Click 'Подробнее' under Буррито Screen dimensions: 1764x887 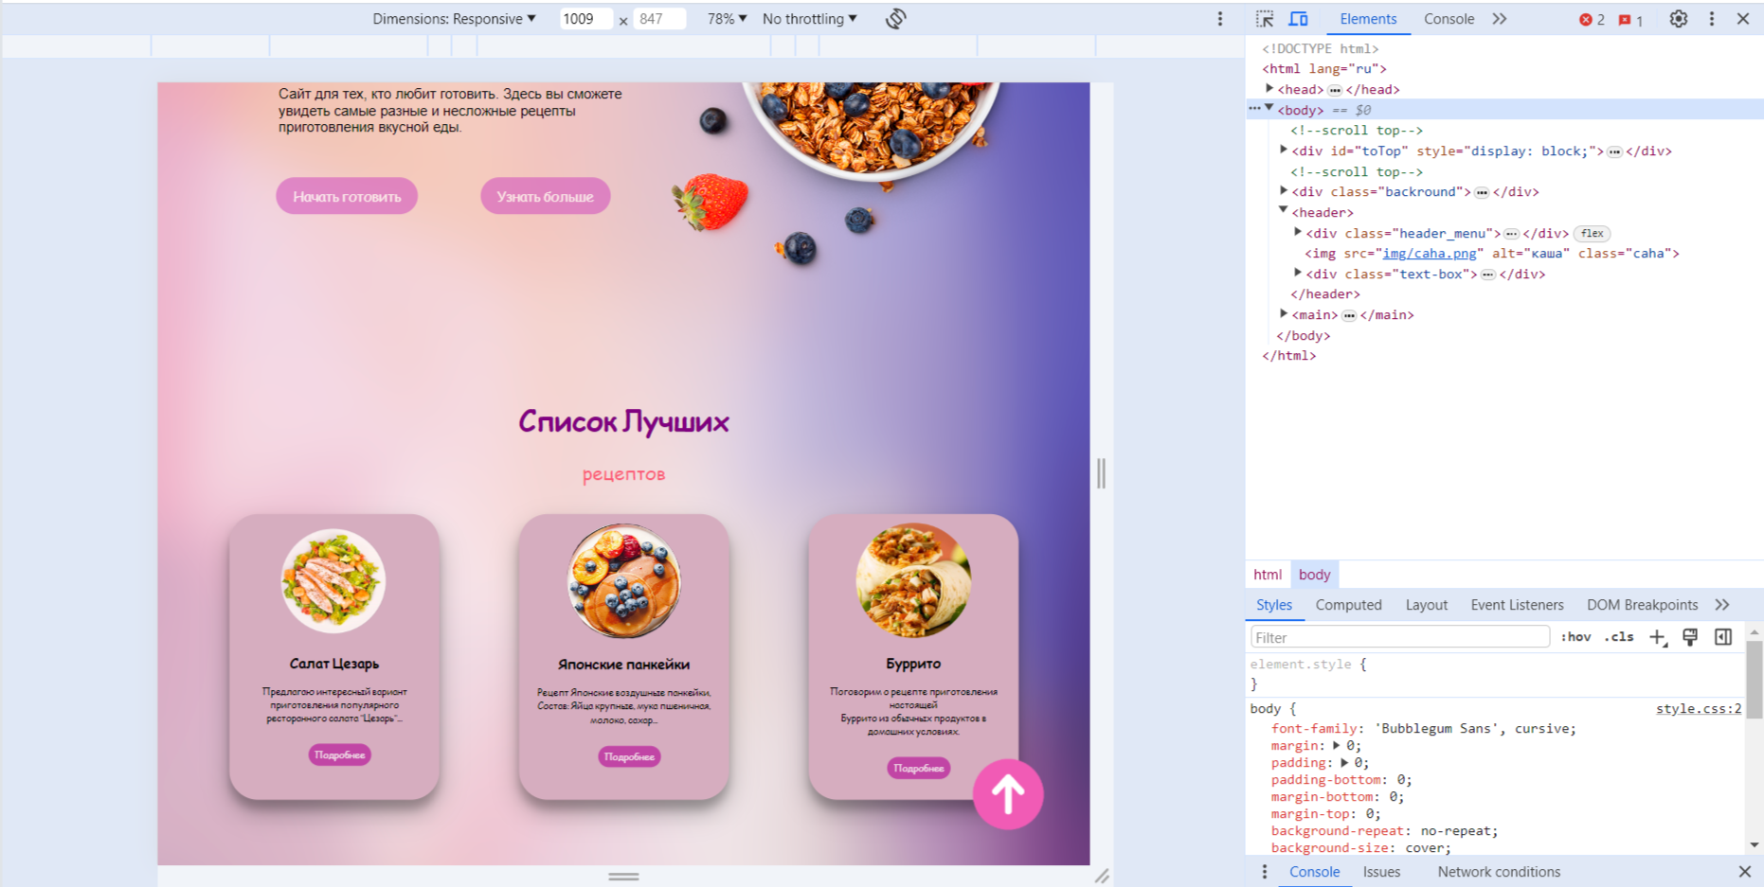pos(919,768)
